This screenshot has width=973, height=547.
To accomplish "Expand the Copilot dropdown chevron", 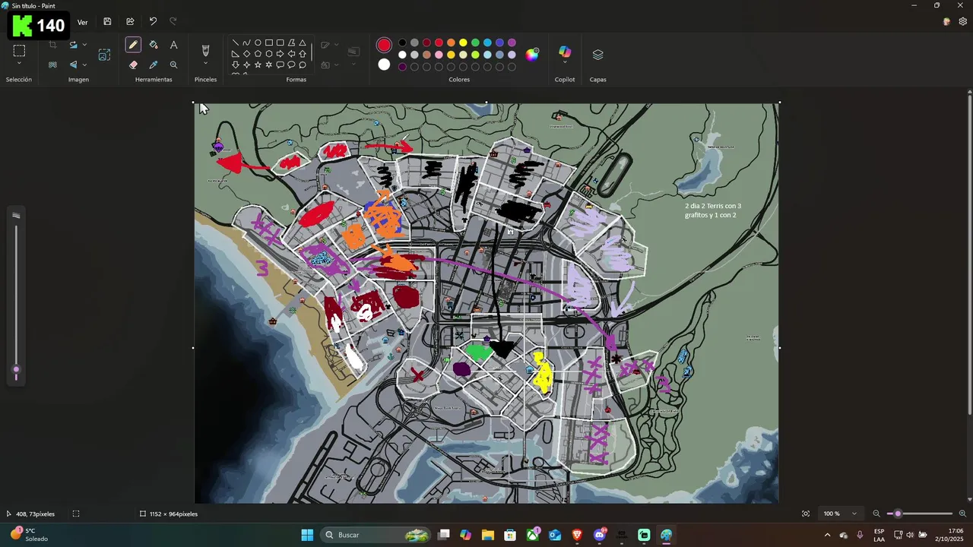I will click(565, 63).
